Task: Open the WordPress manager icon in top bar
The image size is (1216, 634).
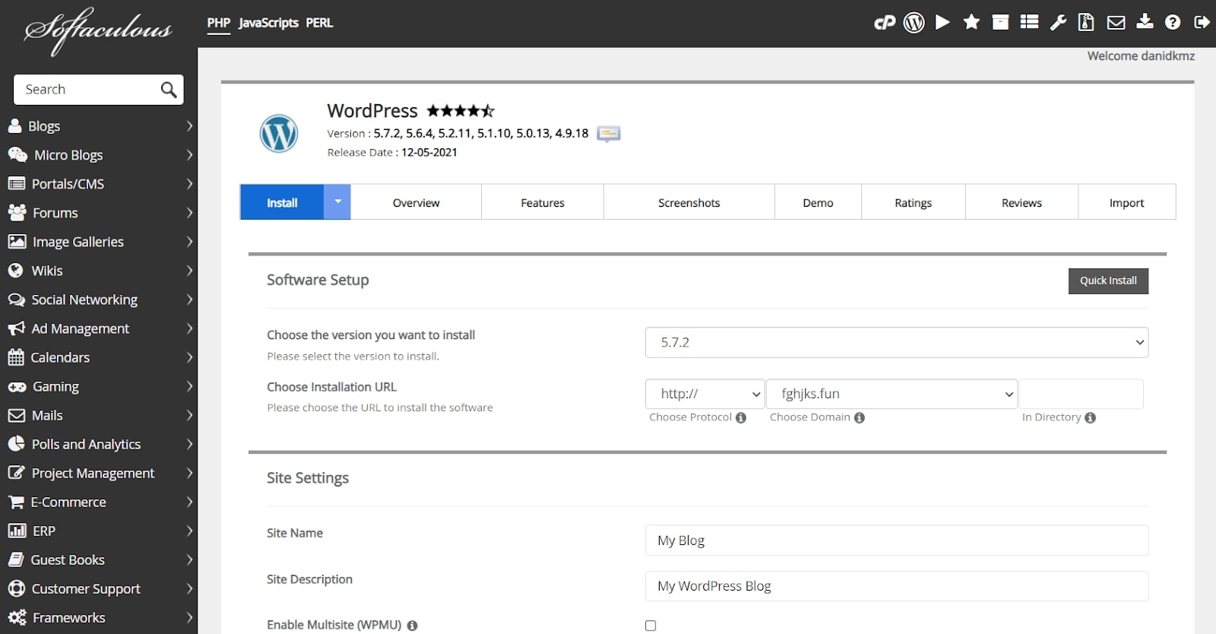Action: 914,23
